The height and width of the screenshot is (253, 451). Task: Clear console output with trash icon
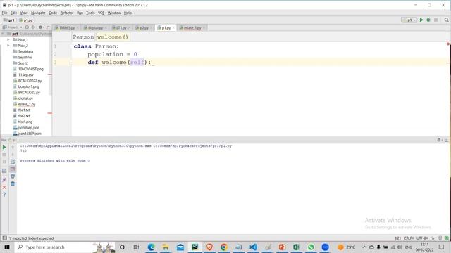coord(13,183)
